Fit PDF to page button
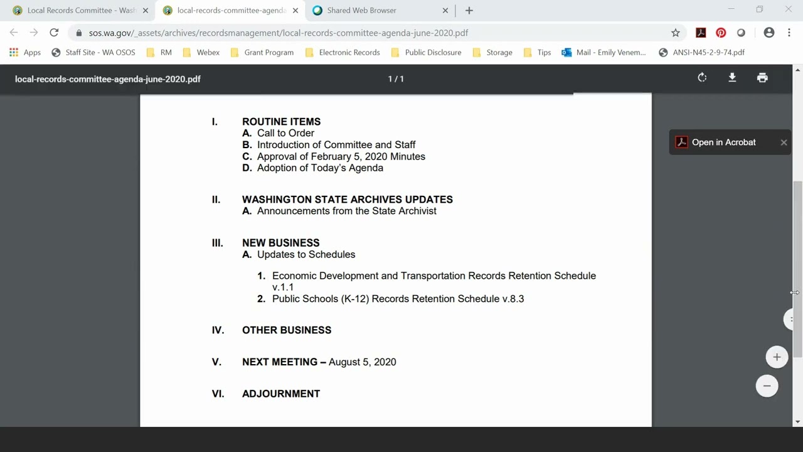Image resolution: width=803 pixels, height=452 pixels. pos(789,319)
